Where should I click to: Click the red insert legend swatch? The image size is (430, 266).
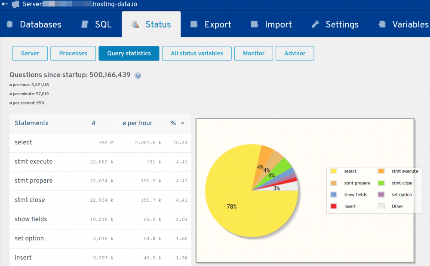point(333,206)
